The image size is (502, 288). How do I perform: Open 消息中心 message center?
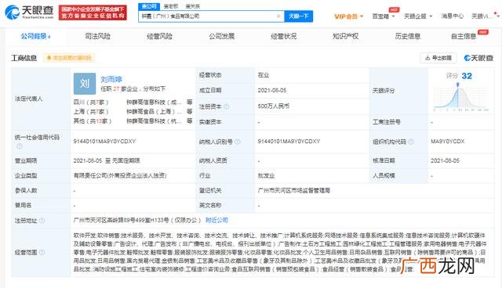pyautogui.click(x=452, y=16)
